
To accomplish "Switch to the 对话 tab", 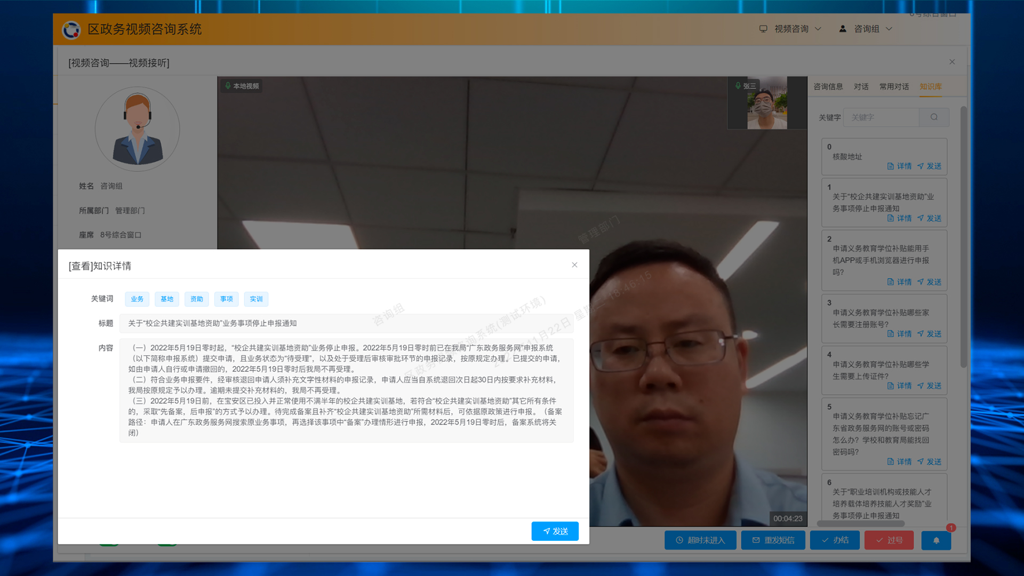I will [x=861, y=86].
